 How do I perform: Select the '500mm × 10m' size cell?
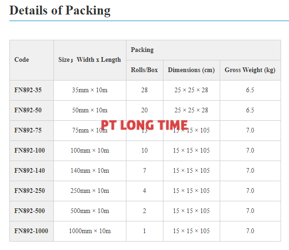(90, 211)
